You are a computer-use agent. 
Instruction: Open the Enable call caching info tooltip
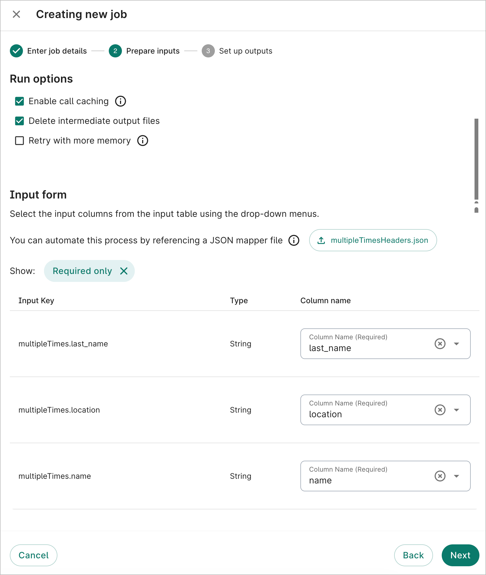pyautogui.click(x=120, y=101)
